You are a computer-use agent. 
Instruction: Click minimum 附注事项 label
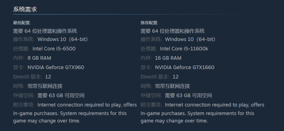(24, 105)
